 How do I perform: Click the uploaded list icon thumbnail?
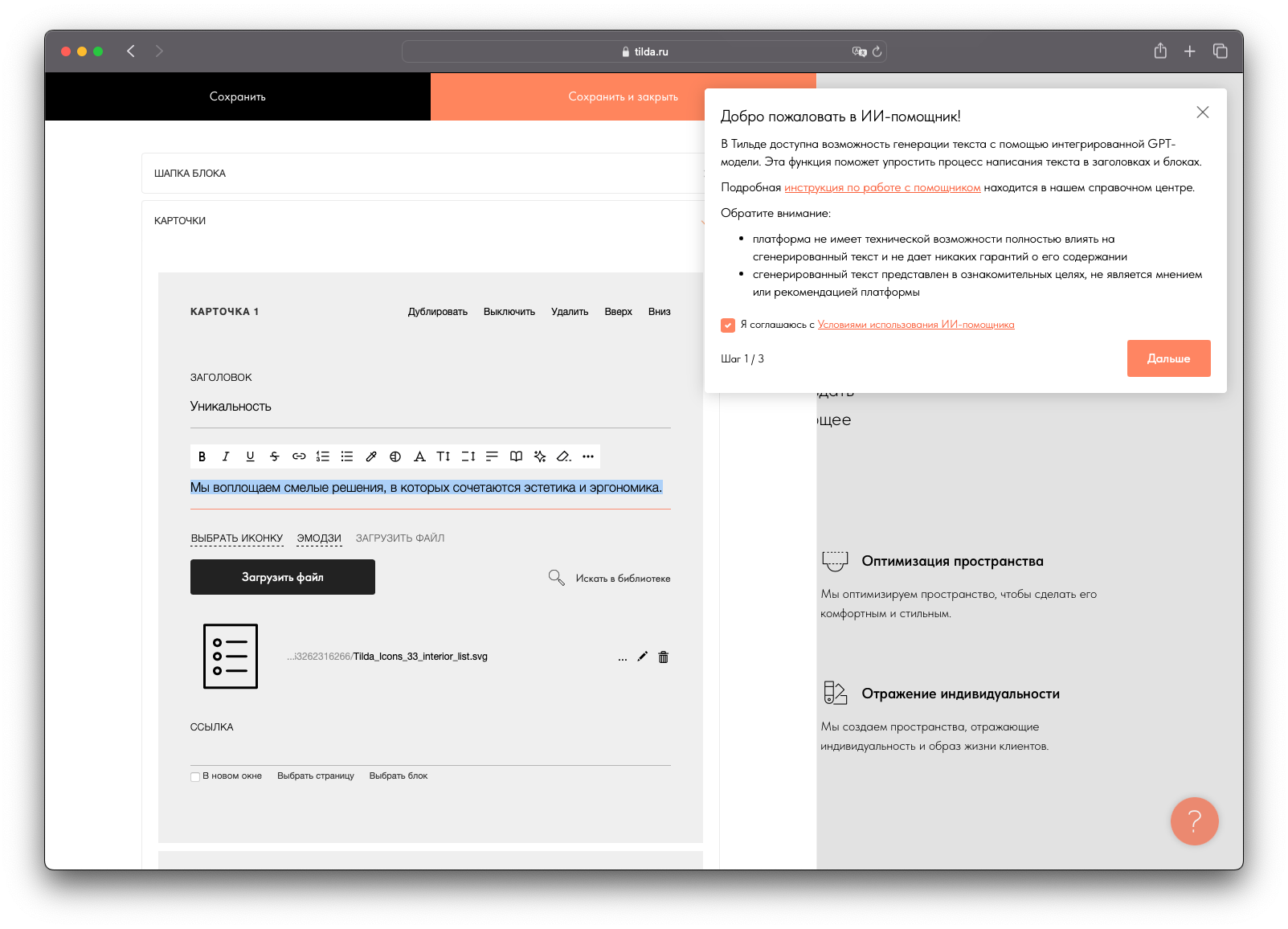point(231,657)
